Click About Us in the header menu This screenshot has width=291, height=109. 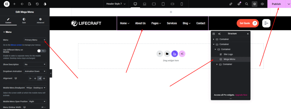pyautogui.click(x=140, y=23)
